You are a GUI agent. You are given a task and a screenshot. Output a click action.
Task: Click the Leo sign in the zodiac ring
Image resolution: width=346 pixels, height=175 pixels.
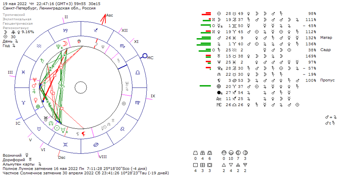click(122, 129)
